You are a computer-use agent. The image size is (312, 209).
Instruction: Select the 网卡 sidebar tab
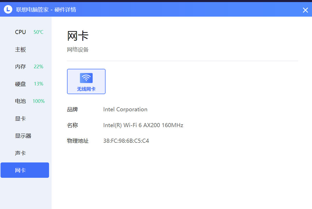point(25,170)
